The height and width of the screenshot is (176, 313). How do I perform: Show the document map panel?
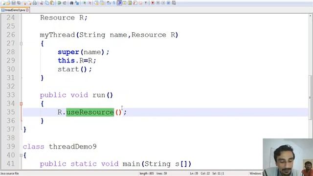pos(130,3)
